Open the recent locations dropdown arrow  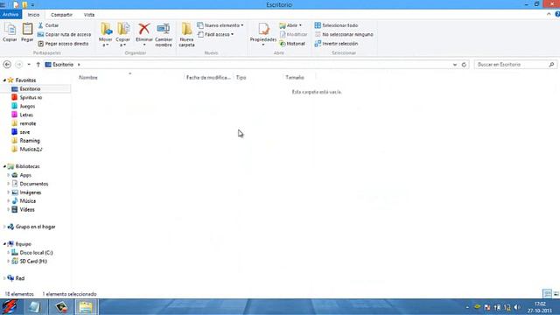click(x=29, y=65)
